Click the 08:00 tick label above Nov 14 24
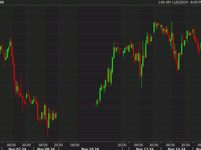This screenshot has height=150, width=201. point(170,145)
